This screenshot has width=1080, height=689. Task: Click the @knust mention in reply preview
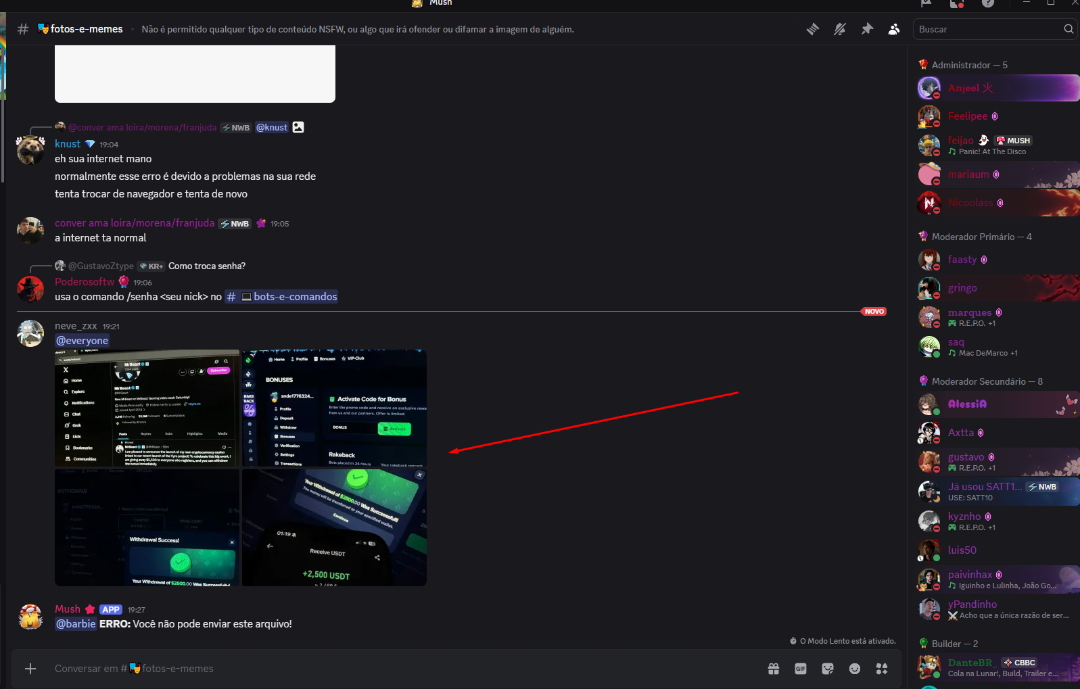(x=272, y=127)
